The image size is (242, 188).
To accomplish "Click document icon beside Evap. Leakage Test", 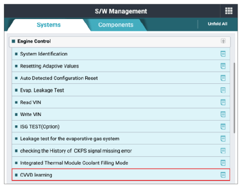I will [x=223, y=90].
